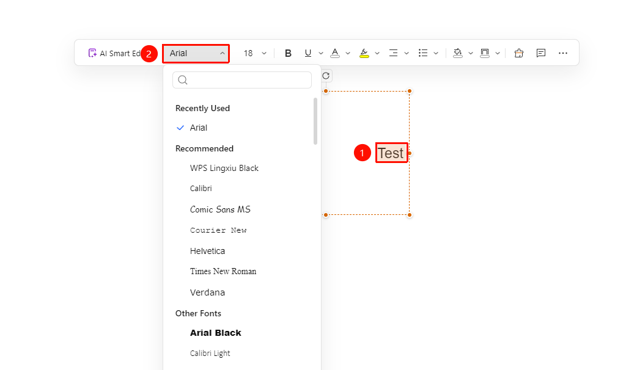The width and height of the screenshot is (637, 370).
Task: Click the shape outline icon
Action: point(485,53)
